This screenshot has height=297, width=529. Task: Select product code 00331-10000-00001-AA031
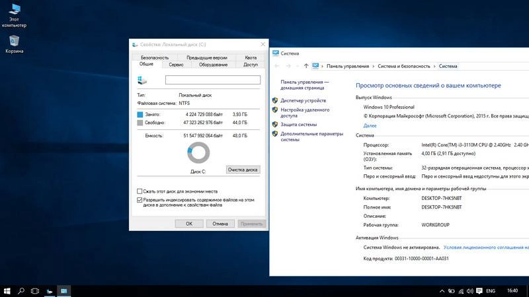pos(421,259)
